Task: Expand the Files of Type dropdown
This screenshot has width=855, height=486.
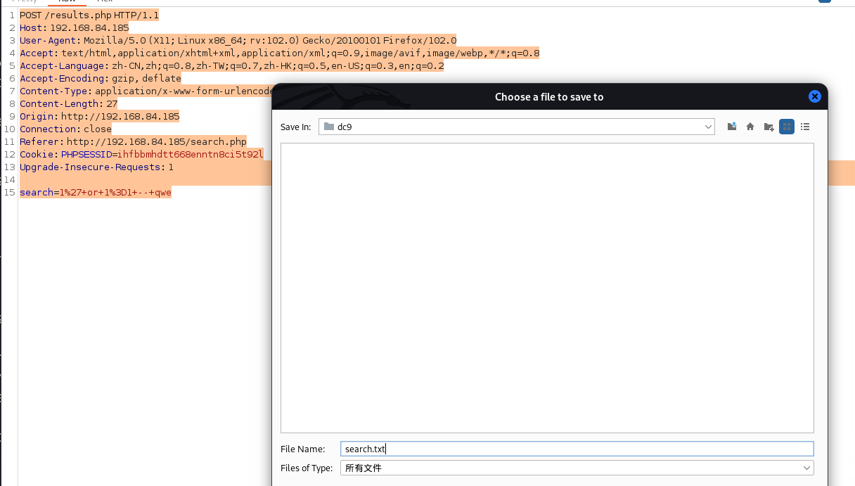Action: 577,468
